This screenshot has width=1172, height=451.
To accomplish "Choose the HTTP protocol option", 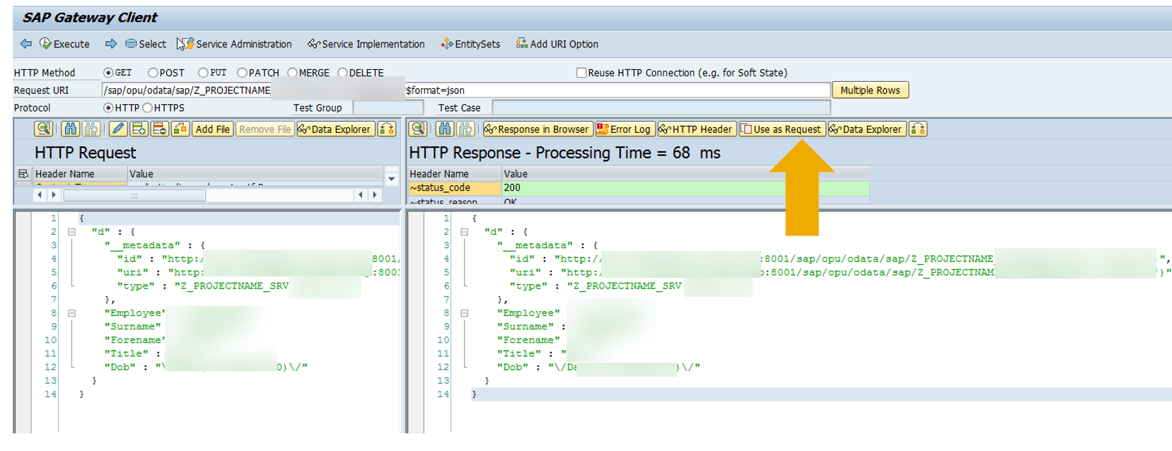I will tap(108, 108).
